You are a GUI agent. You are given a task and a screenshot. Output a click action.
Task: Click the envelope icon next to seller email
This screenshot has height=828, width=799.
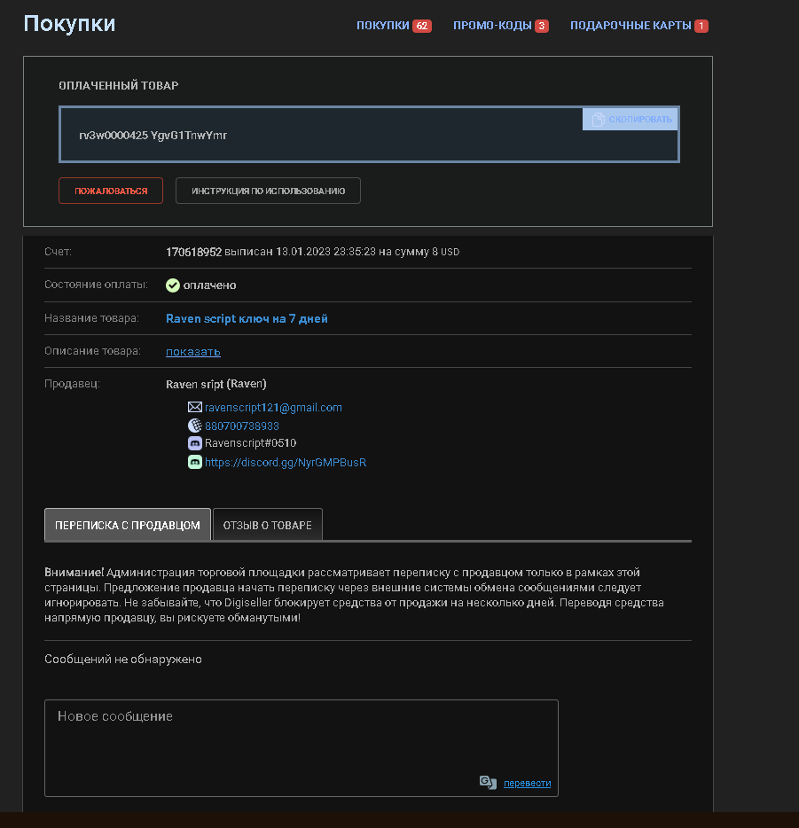click(x=195, y=407)
